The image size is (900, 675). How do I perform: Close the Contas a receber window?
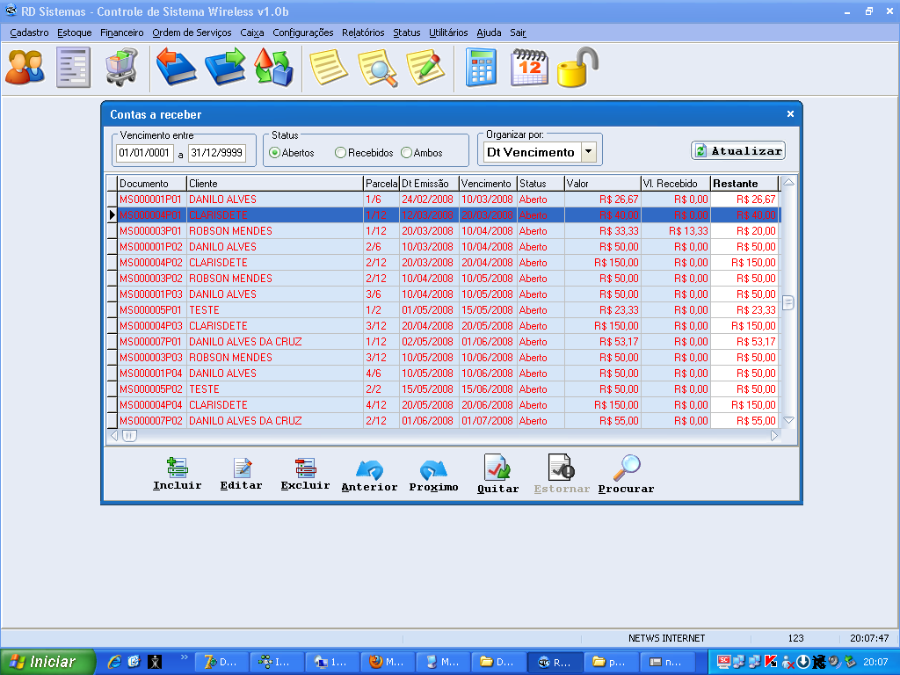(x=790, y=113)
